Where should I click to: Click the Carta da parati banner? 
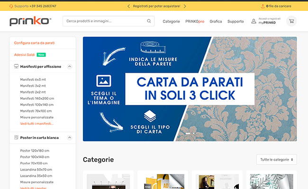click(190, 89)
